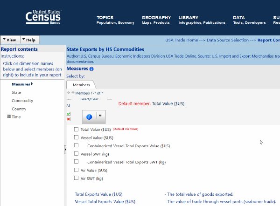Select Country dimension in report contents
This screenshot has height=206, width=280.
pyautogui.click(x=19, y=109)
